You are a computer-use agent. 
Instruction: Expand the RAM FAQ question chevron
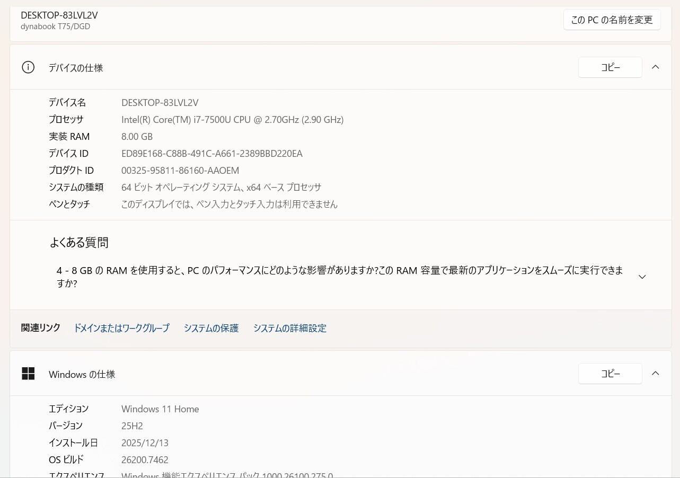pos(642,277)
